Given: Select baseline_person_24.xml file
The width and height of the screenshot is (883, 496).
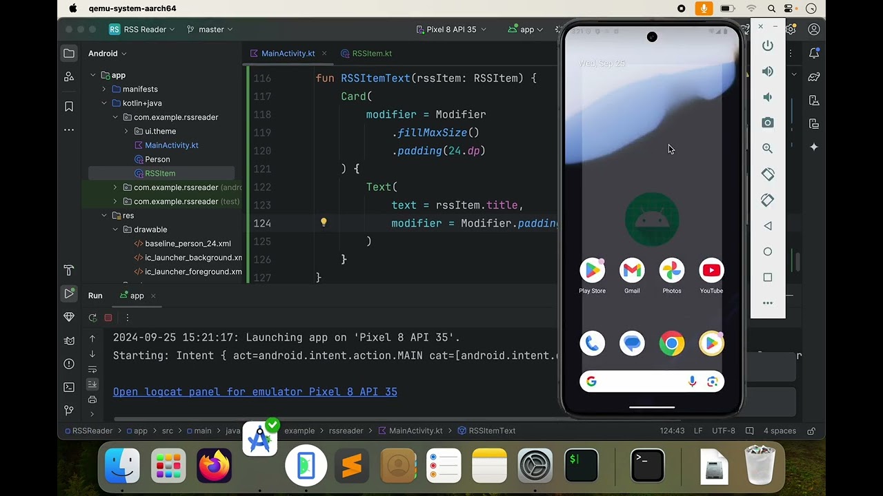Looking at the screenshot, I should point(188,243).
